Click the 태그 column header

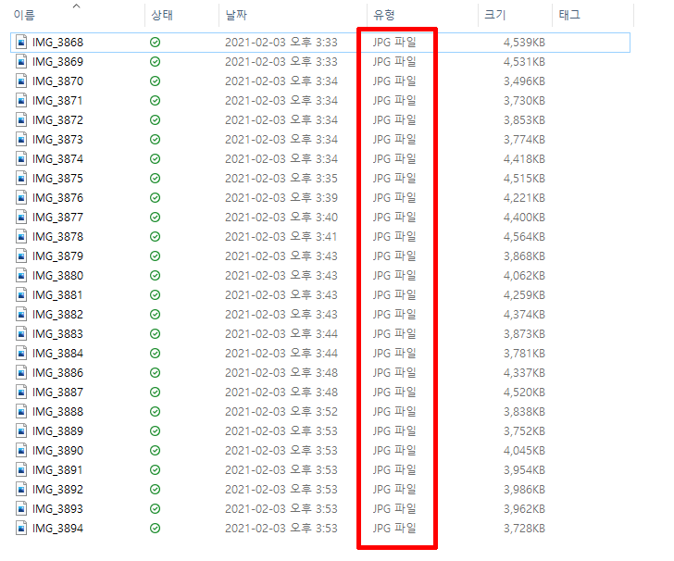pyautogui.click(x=569, y=15)
